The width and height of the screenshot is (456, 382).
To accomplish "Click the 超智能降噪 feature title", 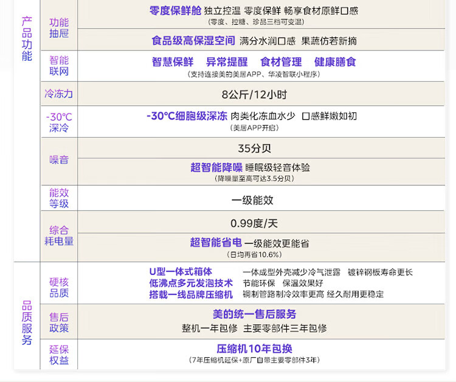I will [x=216, y=168].
